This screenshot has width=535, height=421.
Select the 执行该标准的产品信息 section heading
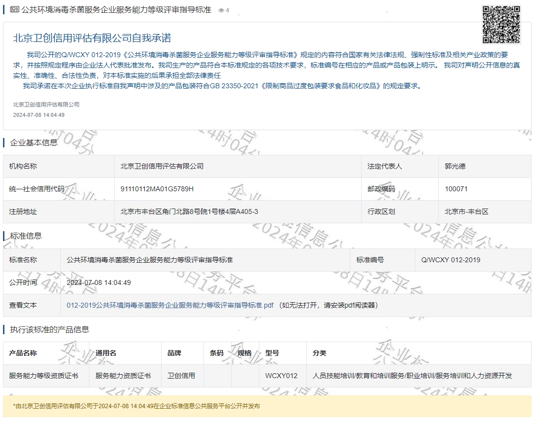[x=49, y=329]
